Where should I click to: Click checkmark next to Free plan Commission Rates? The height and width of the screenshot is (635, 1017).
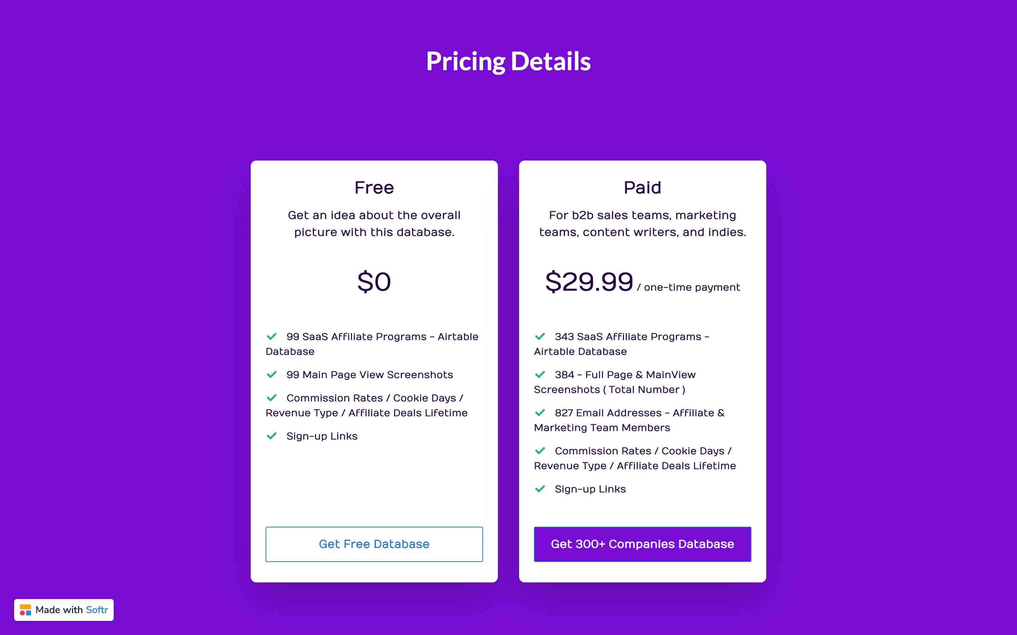pyautogui.click(x=272, y=397)
